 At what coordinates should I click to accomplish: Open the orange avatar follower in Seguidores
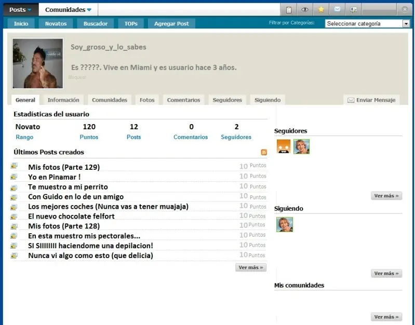(284, 146)
